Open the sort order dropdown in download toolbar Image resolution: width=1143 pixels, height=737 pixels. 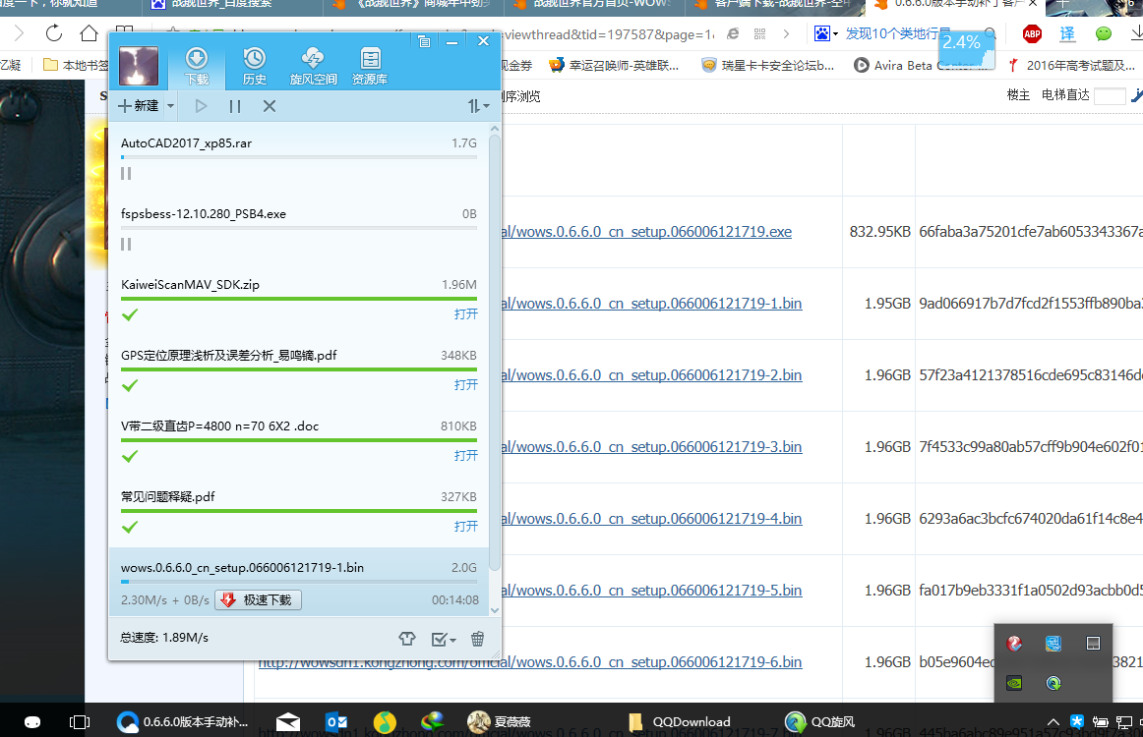coord(478,106)
